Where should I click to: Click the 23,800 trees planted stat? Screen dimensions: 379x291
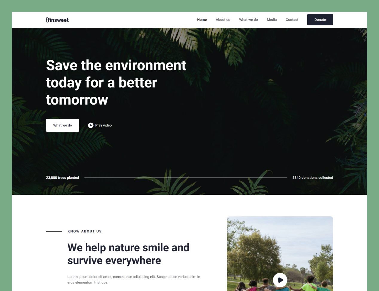[x=62, y=177]
